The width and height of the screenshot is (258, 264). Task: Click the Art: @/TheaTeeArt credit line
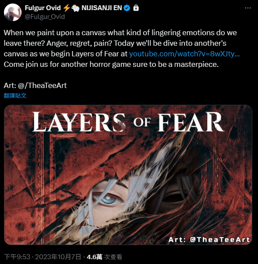coord(35,85)
